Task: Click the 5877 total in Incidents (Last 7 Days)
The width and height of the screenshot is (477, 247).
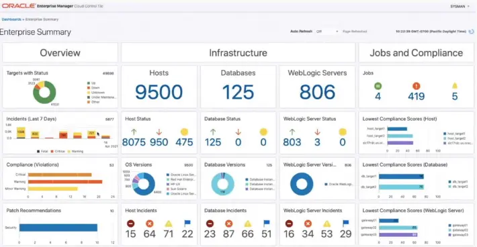Action: pos(110,119)
